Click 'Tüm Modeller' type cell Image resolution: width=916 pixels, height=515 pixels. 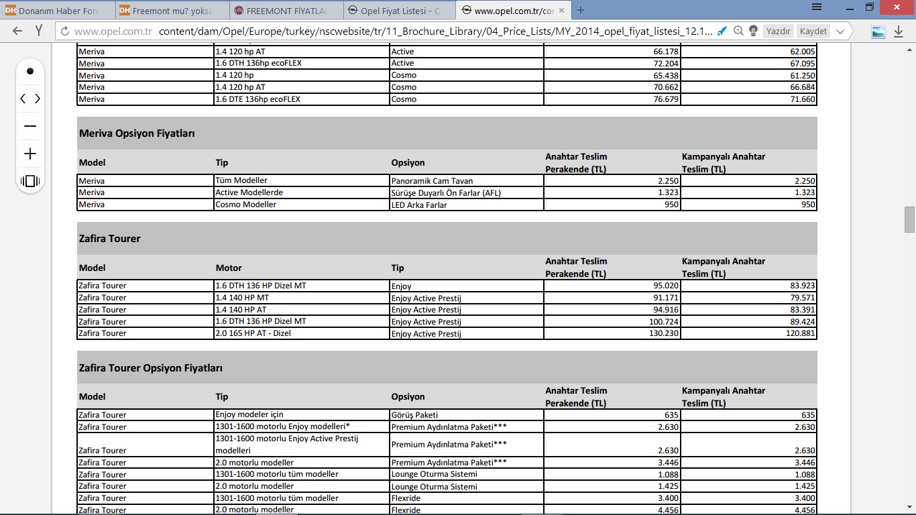301,181
